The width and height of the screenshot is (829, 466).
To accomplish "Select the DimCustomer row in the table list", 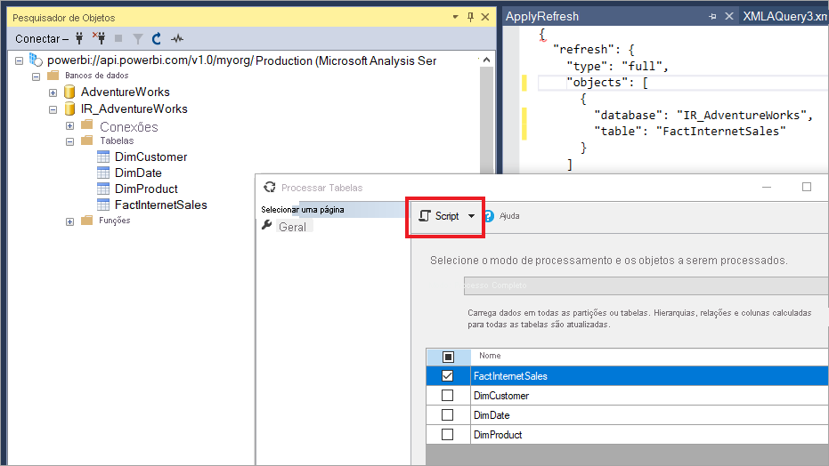I will [627, 395].
